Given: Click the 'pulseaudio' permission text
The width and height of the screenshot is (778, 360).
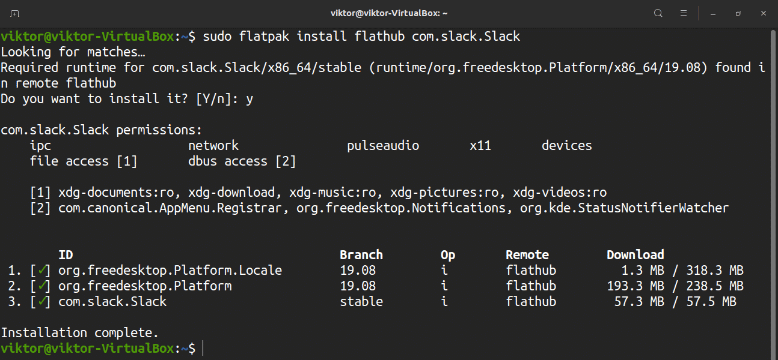Looking at the screenshot, I should 383,146.
